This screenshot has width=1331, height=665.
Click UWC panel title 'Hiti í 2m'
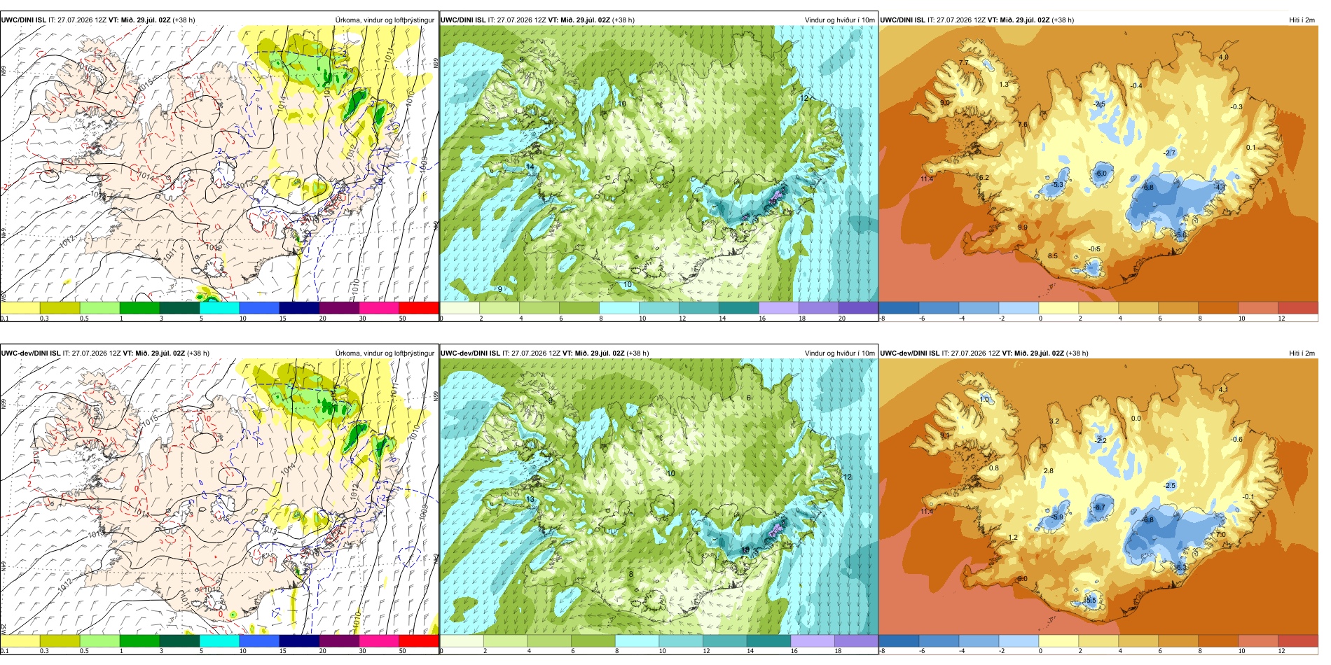pos(1302,20)
